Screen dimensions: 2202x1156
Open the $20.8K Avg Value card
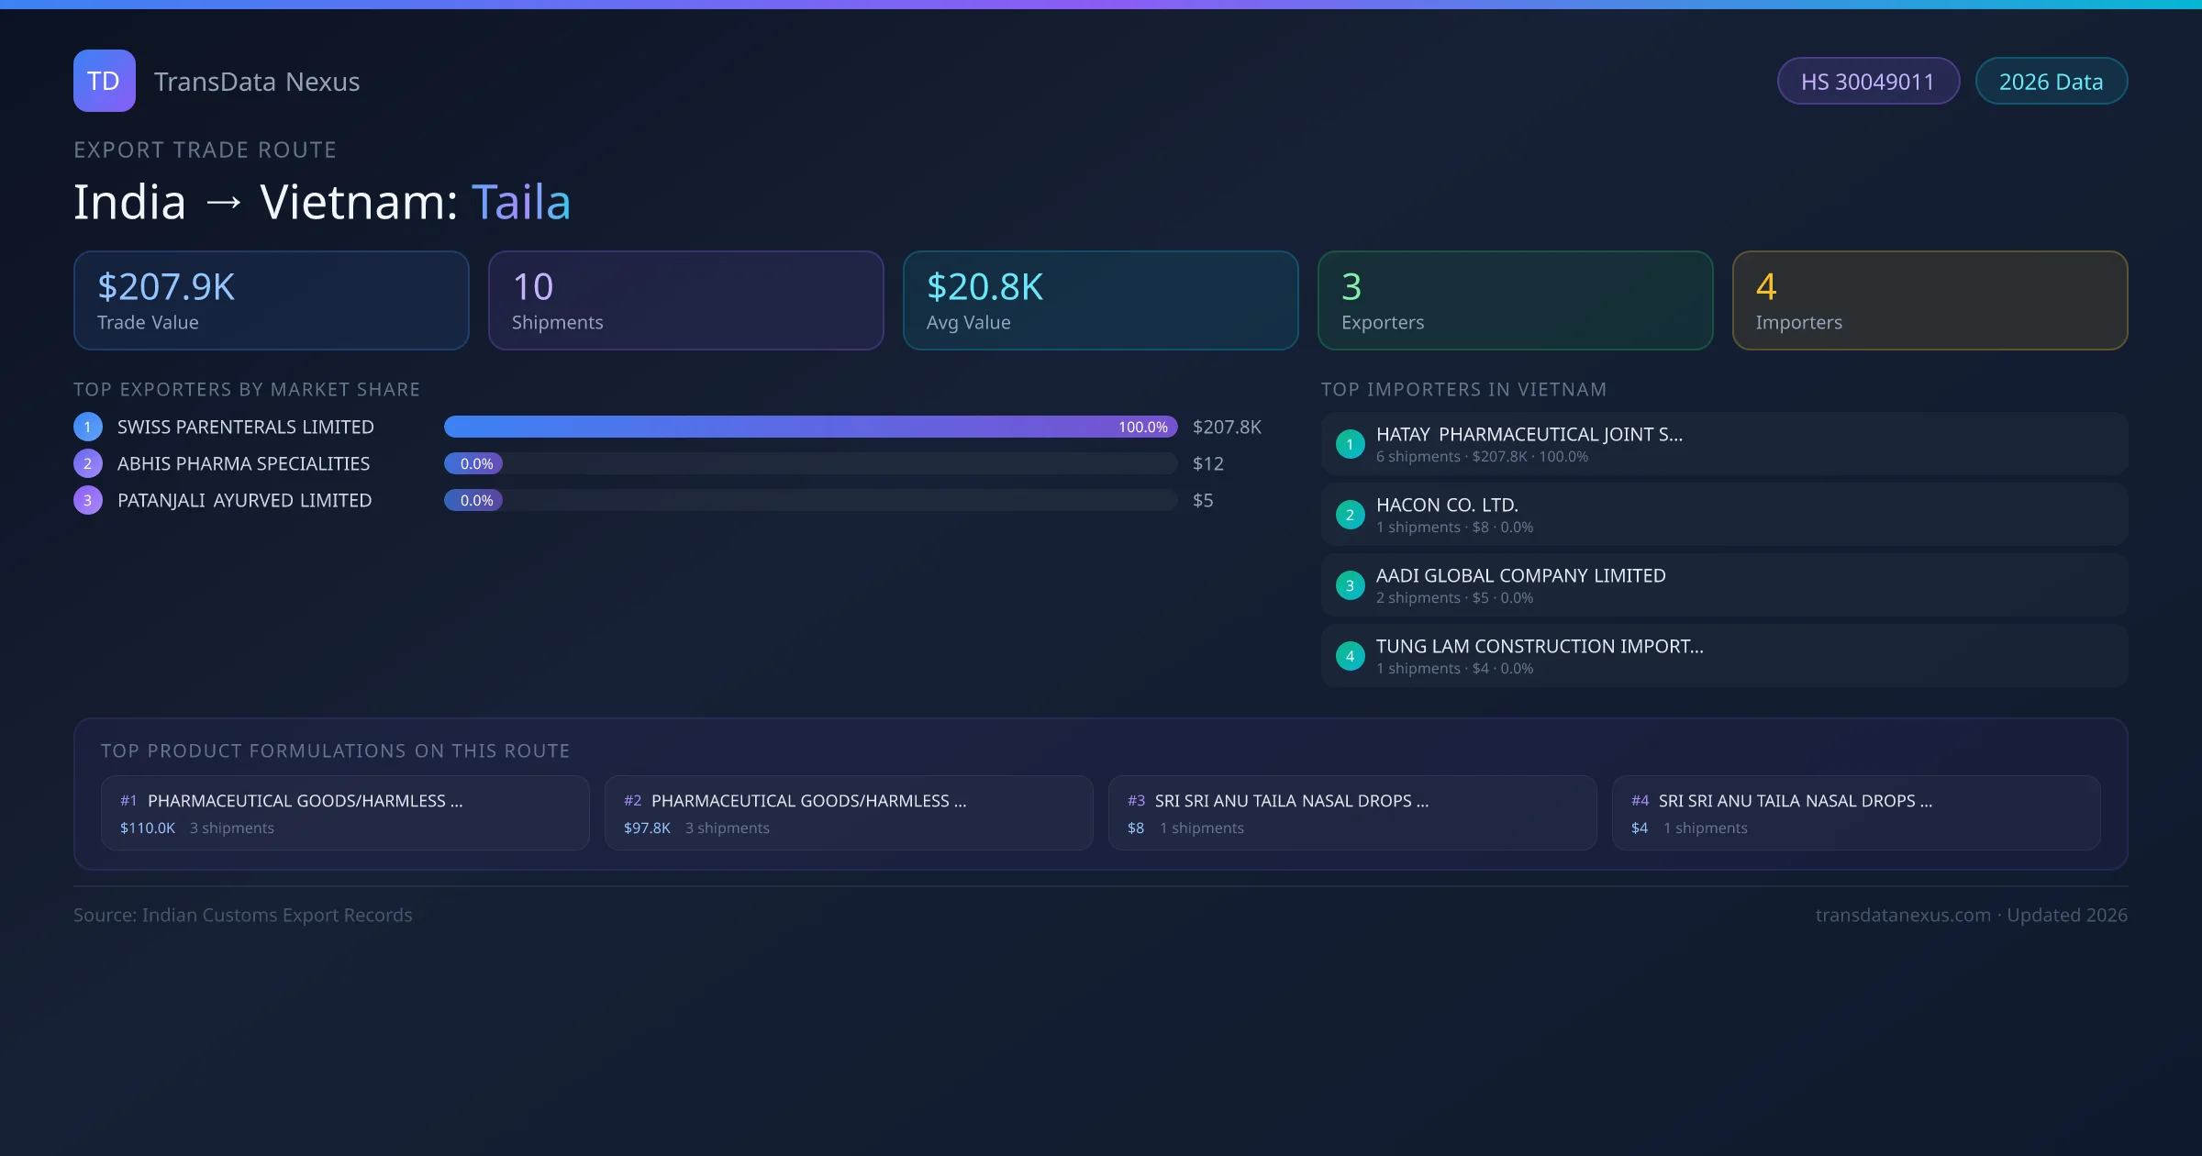tap(1100, 300)
